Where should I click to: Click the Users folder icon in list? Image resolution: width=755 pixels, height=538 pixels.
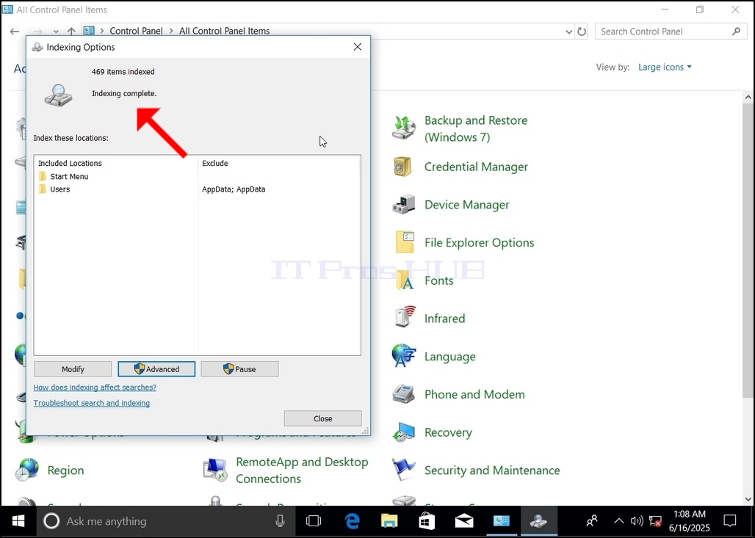point(43,189)
